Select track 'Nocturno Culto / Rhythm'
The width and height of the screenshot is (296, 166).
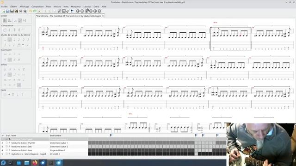[23, 143]
